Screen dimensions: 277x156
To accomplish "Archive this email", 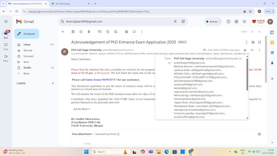I will [73, 32].
